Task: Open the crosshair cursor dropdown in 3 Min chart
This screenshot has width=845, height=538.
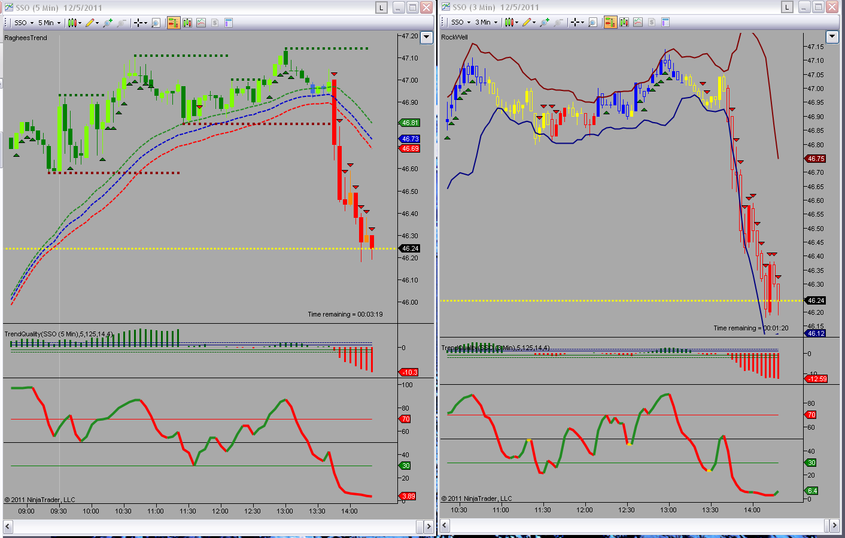Action: click(x=577, y=22)
